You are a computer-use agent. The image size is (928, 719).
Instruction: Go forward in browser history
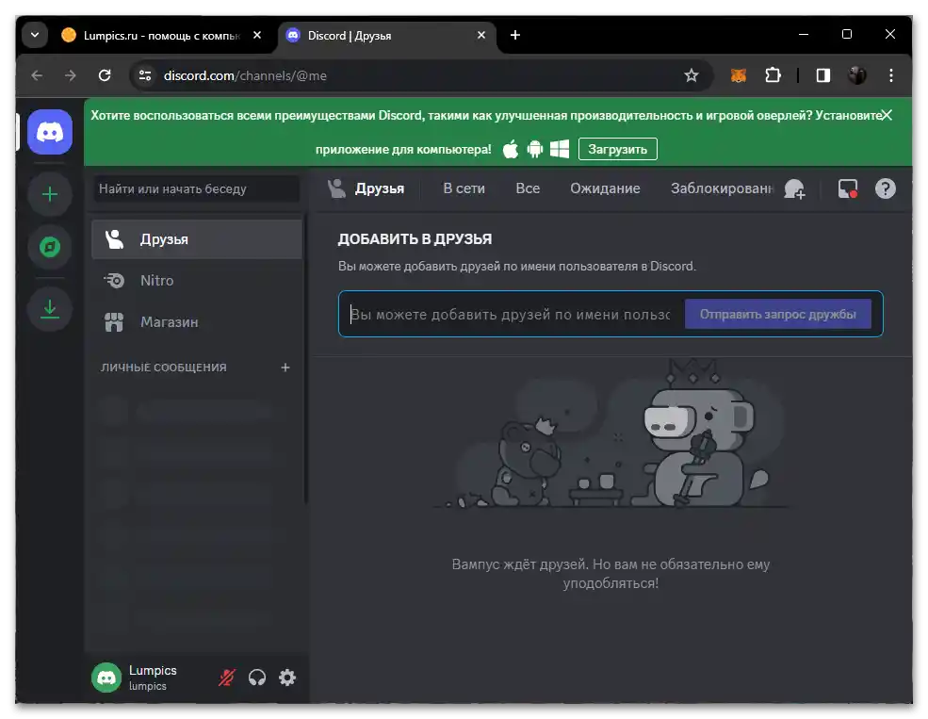click(x=71, y=75)
